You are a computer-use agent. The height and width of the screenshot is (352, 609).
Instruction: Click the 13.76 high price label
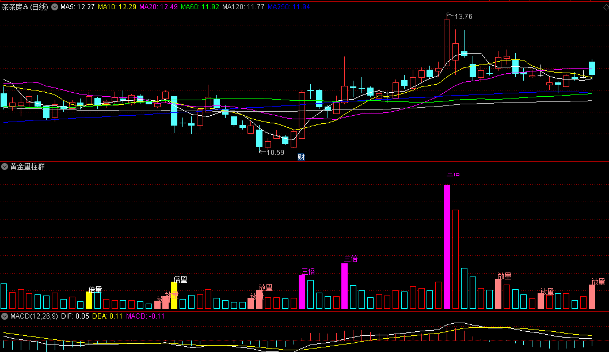tap(463, 17)
